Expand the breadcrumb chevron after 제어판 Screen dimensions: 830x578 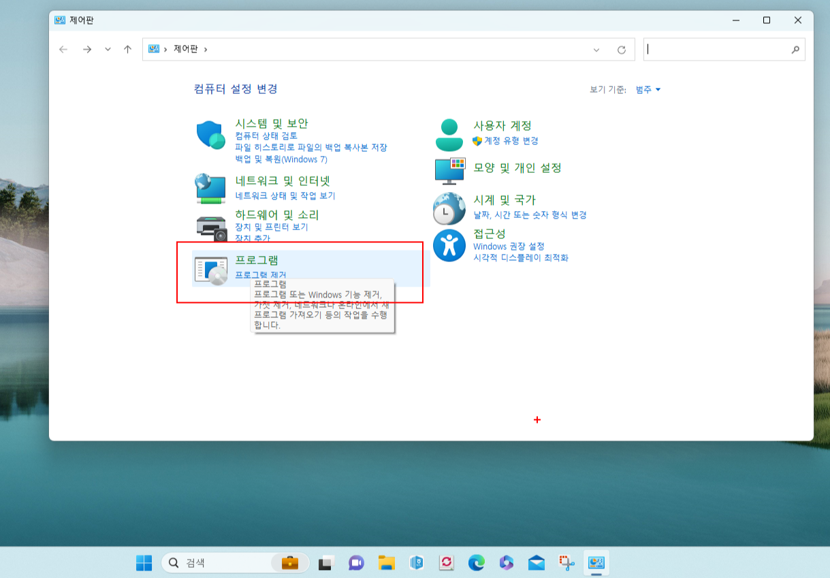pyautogui.click(x=206, y=50)
